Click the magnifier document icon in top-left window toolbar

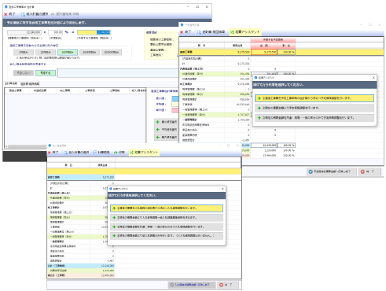tap(23, 14)
